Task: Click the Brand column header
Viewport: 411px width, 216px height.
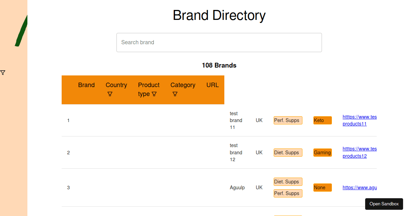Action: click(x=86, y=85)
